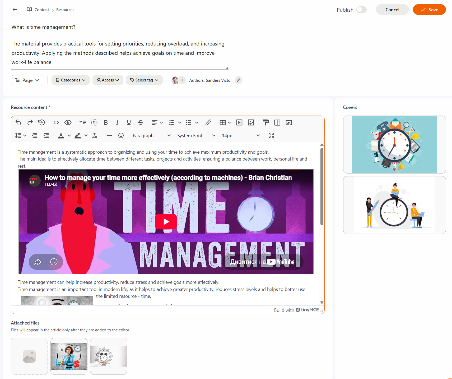This screenshot has height=379, width=452.
Task: Open the Categories menu
Action: (71, 80)
